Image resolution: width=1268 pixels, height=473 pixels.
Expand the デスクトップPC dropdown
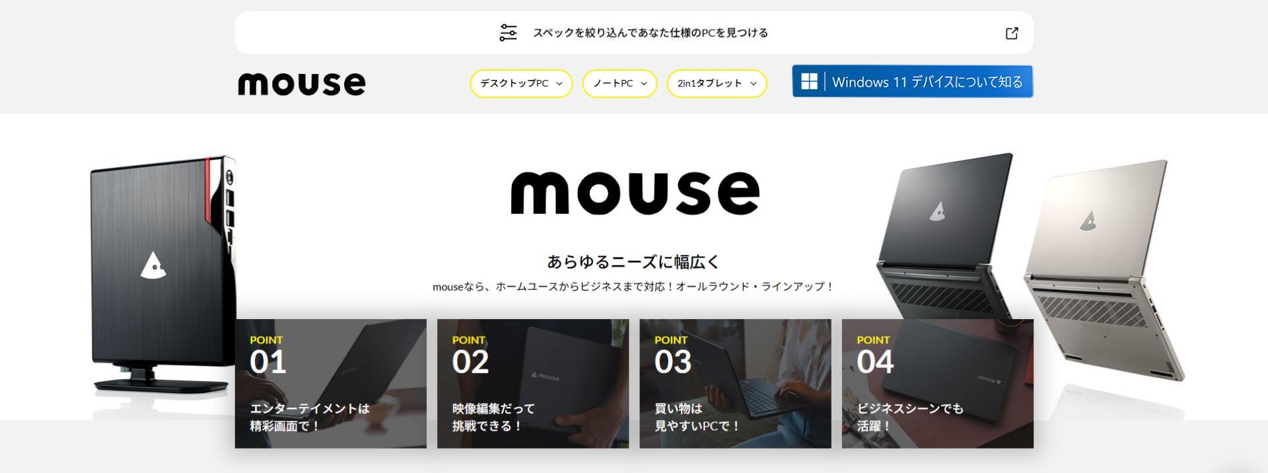(x=521, y=83)
